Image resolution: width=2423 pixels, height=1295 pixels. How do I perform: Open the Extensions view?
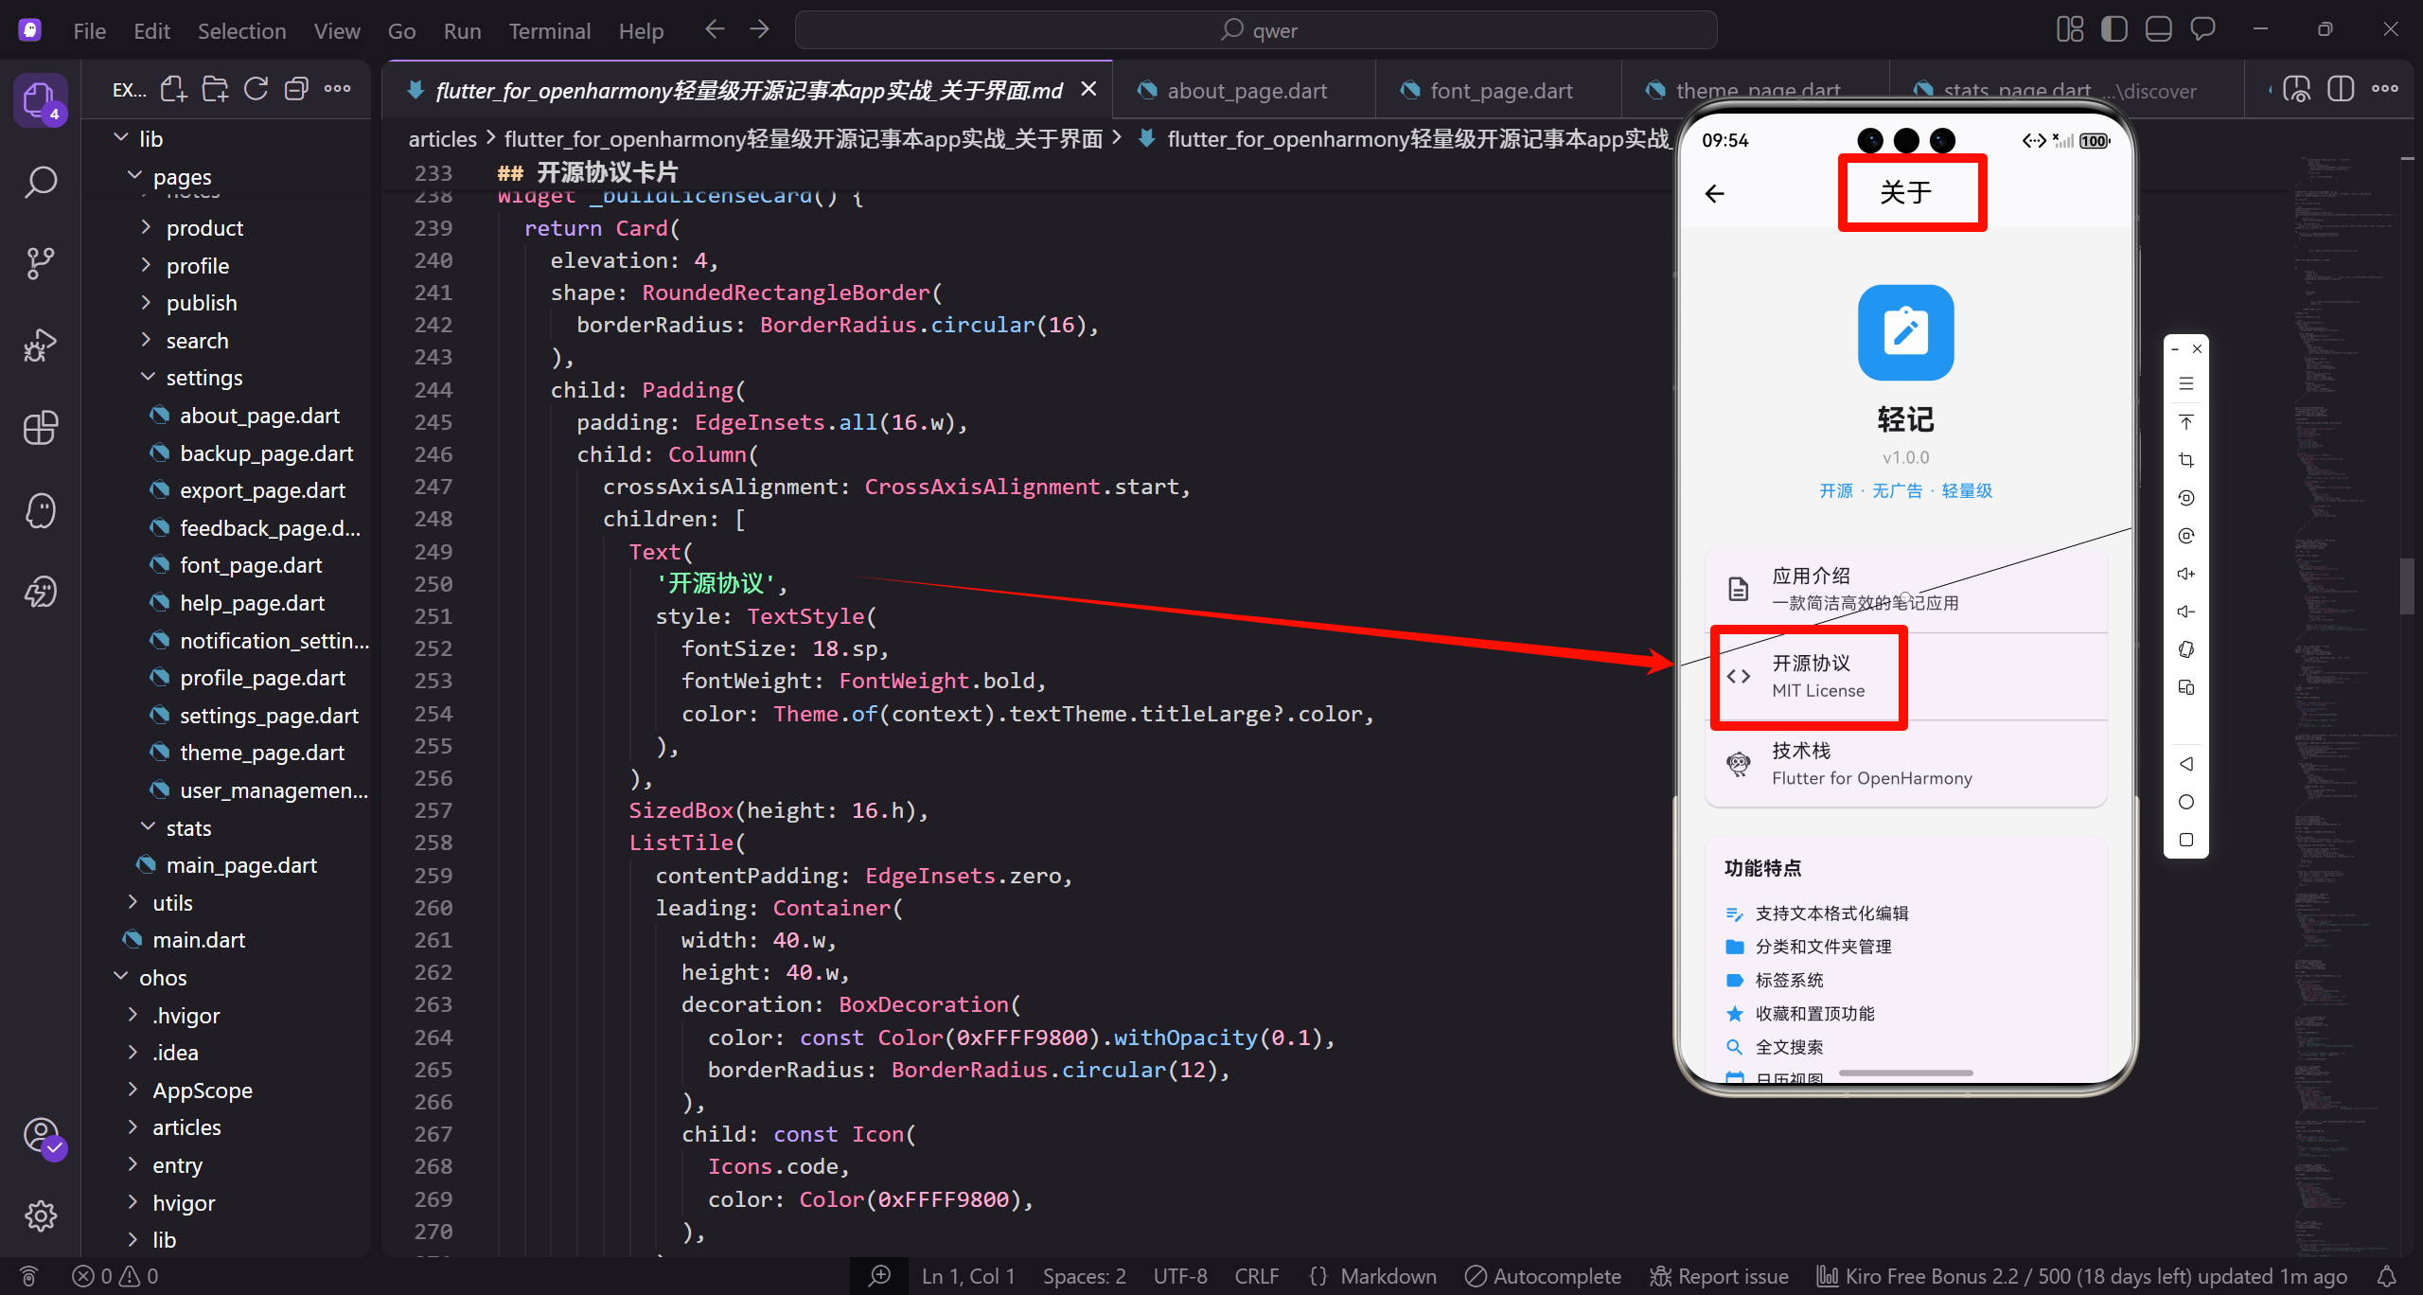click(x=40, y=428)
